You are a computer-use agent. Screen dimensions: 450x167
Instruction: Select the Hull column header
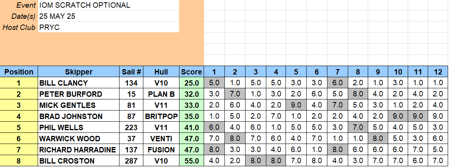[161, 72]
